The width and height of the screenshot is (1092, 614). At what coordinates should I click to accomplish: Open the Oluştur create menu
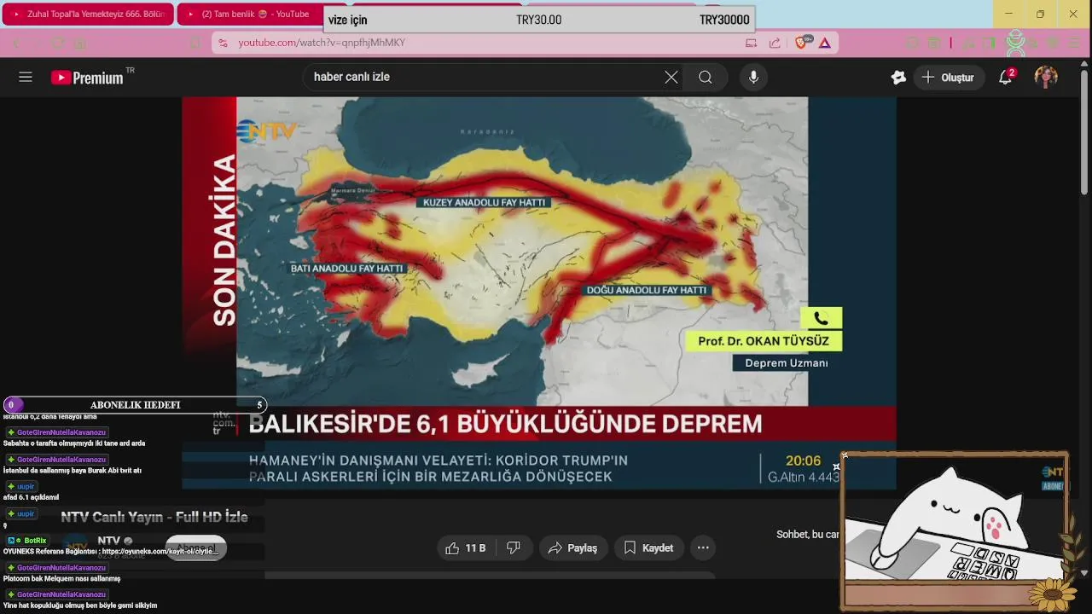coord(948,77)
